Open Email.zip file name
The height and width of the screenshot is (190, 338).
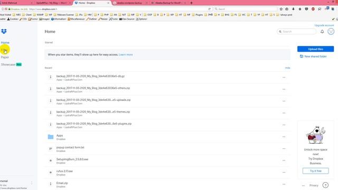pos(62,183)
